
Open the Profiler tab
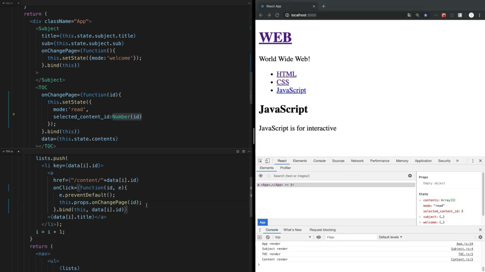pyautogui.click(x=285, y=168)
